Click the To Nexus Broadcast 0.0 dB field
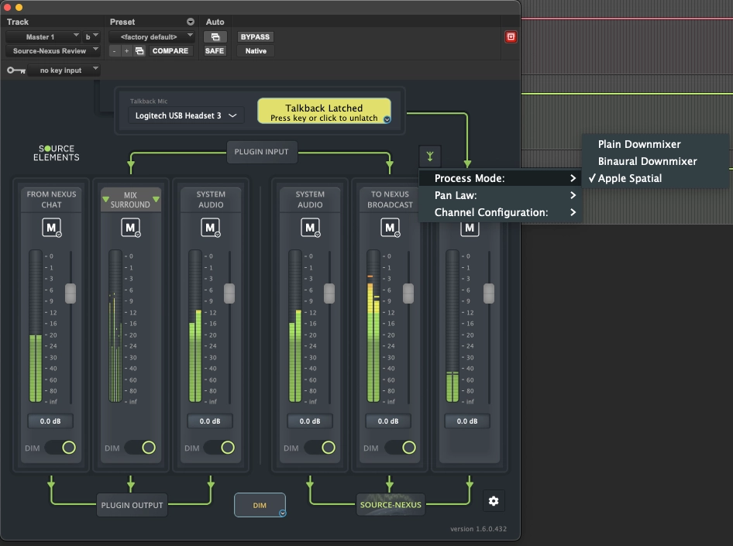This screenshot has width=733, height=546. (388, 421)
